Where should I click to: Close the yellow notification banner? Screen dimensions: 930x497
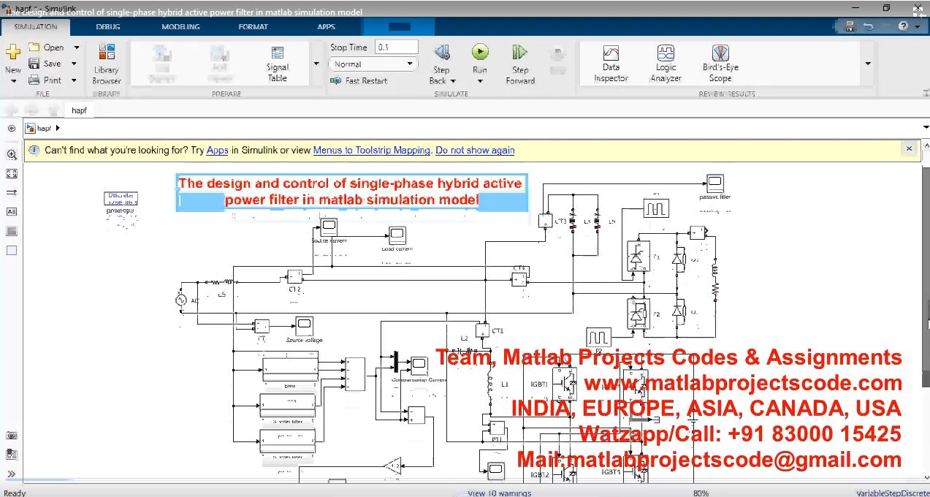(x=909, y=148)
